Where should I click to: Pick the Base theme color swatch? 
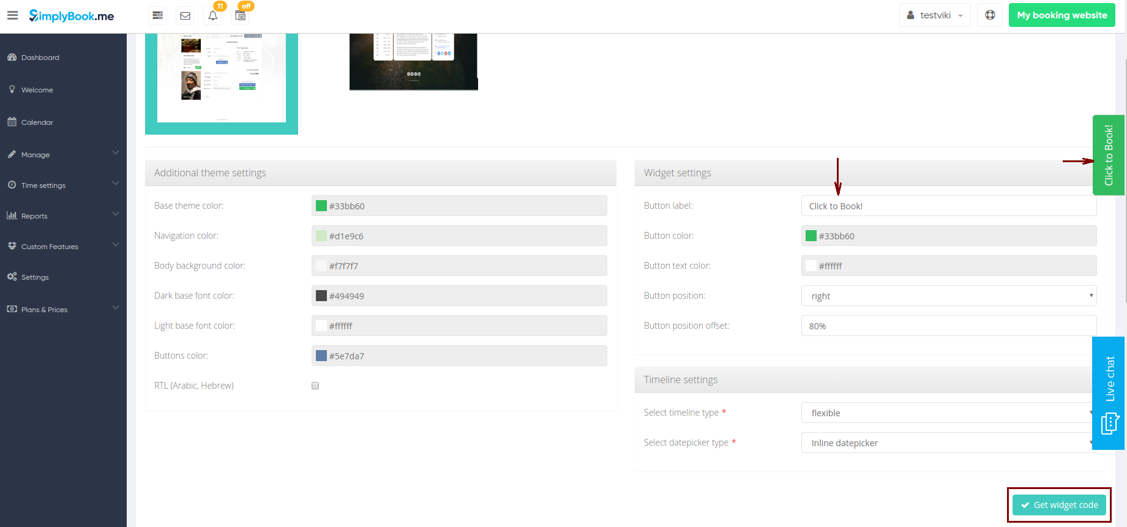point(321,206)
